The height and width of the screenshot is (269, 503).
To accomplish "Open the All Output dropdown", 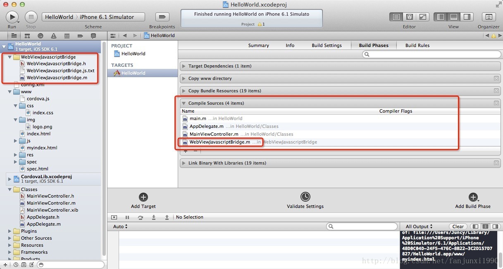I will click(x=419, y=227).
